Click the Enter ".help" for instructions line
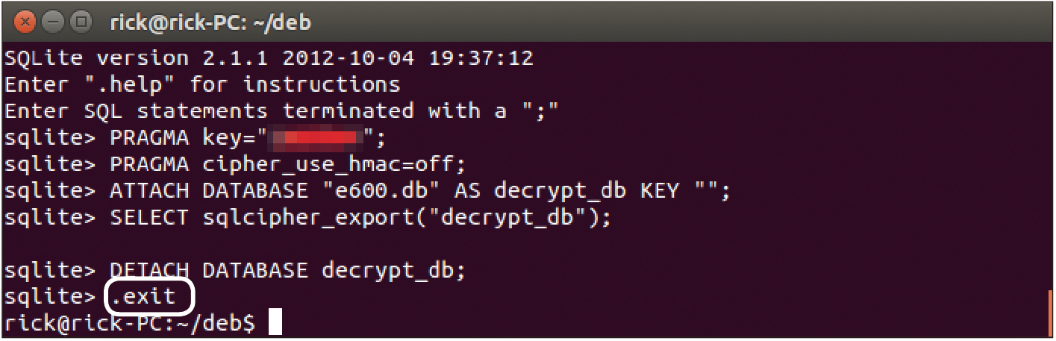Viewport: 1056px width, 341px height. click(202, 84)
